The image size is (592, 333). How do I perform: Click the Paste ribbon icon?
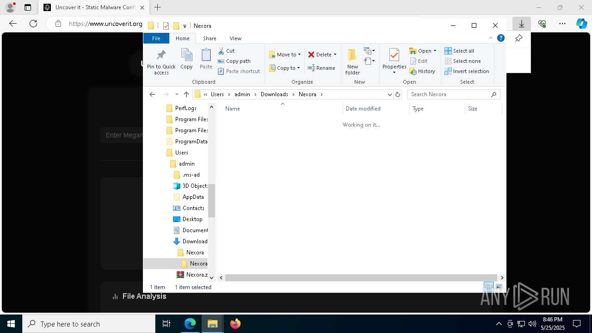(206, 59)
